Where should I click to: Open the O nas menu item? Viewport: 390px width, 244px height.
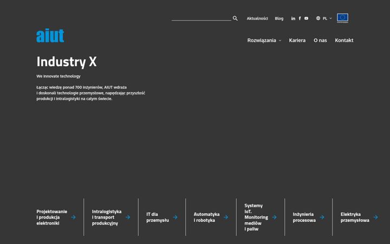tap(320, 40)
